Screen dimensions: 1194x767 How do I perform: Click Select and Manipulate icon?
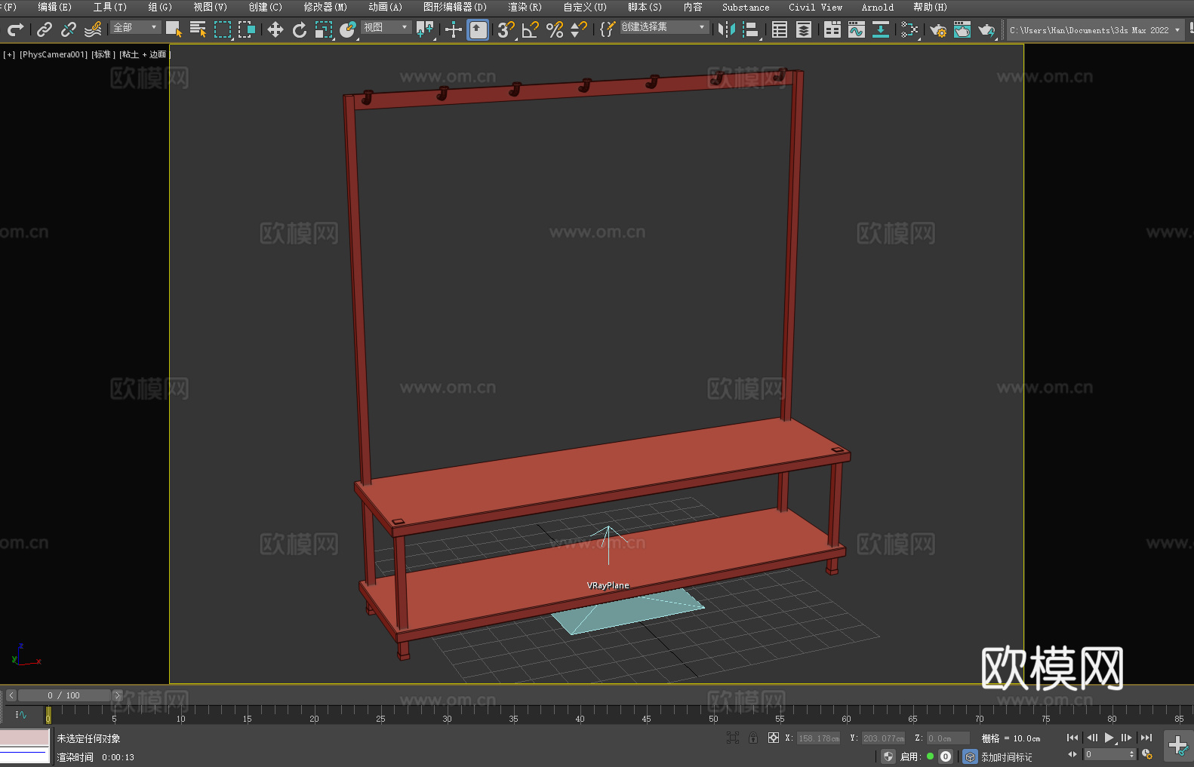pos(454,29)
